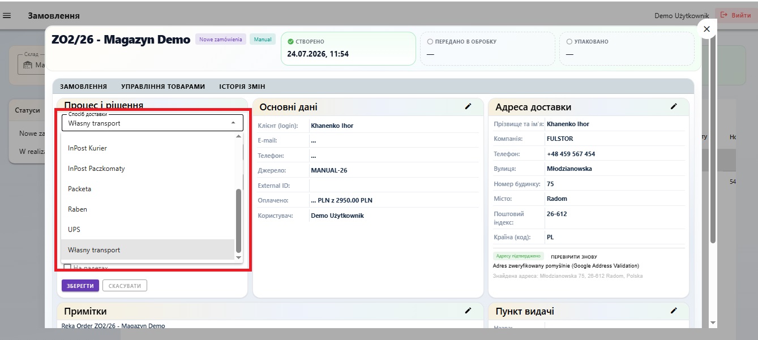Click the country code PL value
Screen dimensions: 758x340
[550, 237]
